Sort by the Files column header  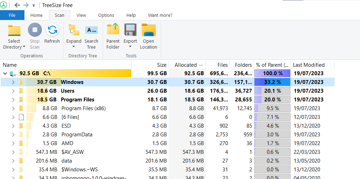point(218,65)
